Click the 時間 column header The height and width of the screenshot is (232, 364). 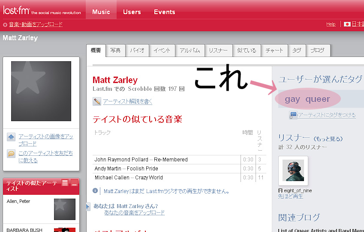coord(247,132)
